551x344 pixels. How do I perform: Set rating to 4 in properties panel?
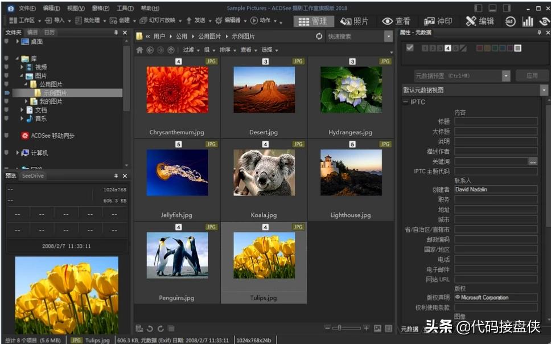447,48
